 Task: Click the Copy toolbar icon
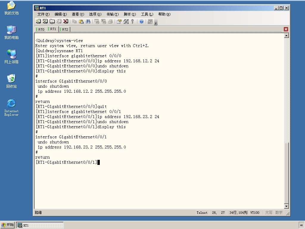(74, 21)
